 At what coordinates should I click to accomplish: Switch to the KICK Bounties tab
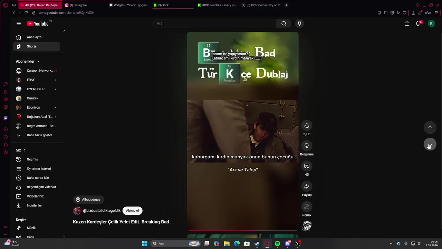pos(217,5)
